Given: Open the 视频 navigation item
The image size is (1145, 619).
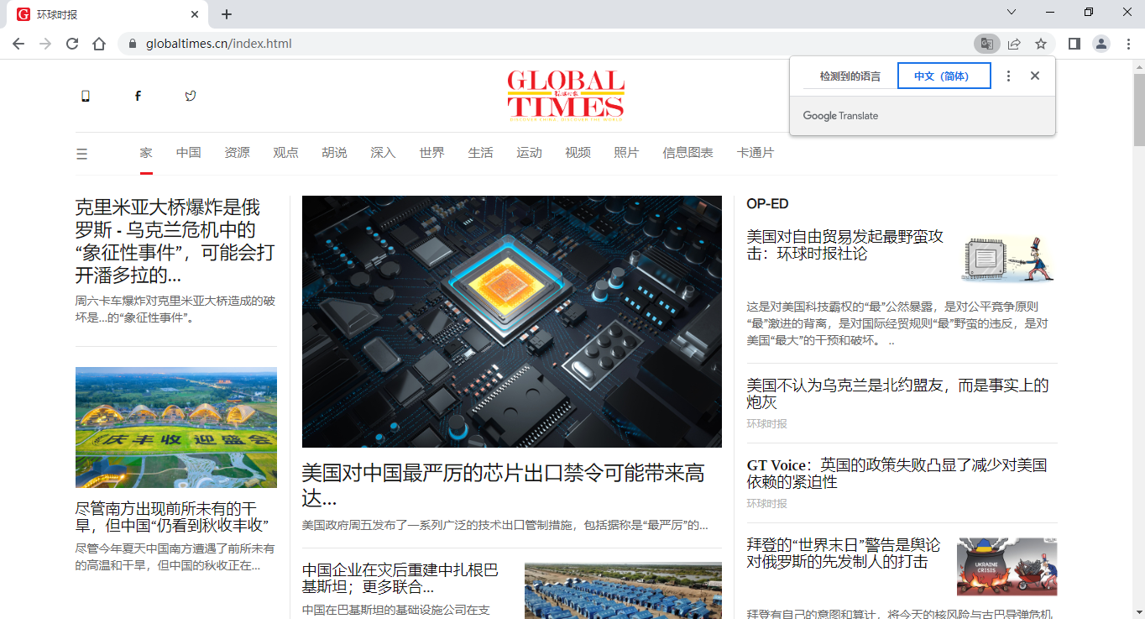Looking at the screenshot, I should 578,153.
